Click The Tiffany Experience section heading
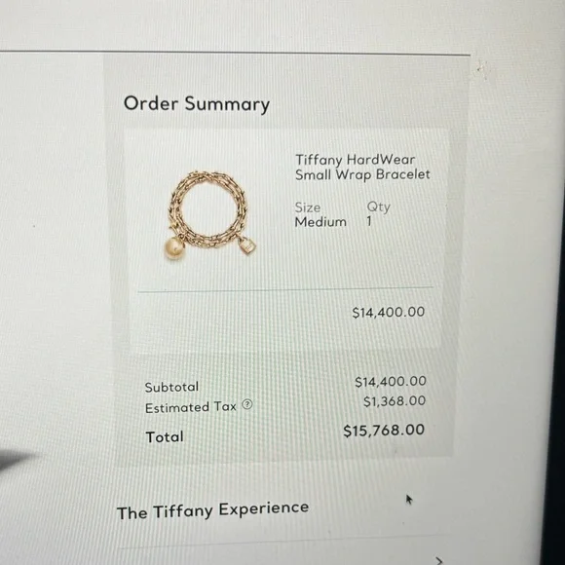This screenshot has height=565, width=565. (x=212, y=510)
